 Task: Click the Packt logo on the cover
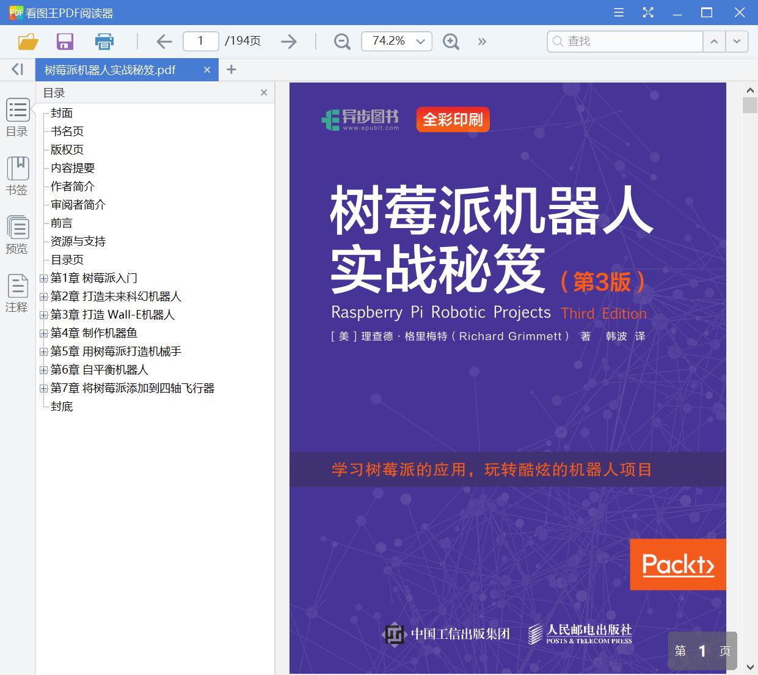pos(678,564)
